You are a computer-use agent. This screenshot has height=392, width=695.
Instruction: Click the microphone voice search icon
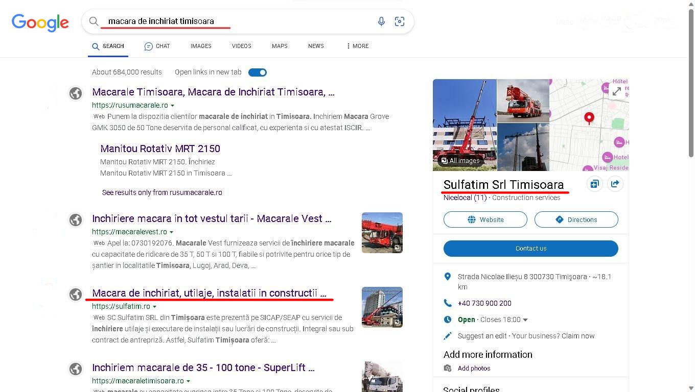381,21
